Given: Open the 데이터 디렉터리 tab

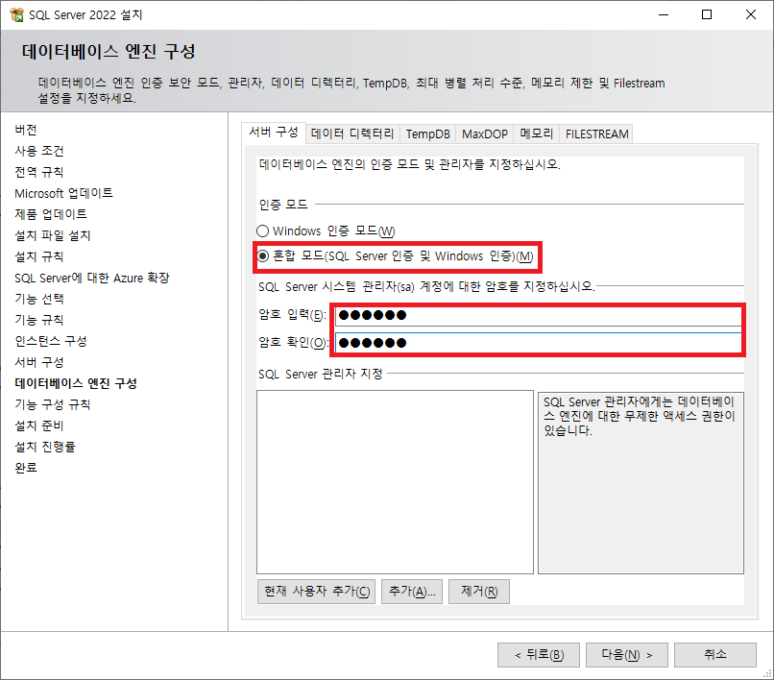Looking at the screenshot, I should (352, 134).
